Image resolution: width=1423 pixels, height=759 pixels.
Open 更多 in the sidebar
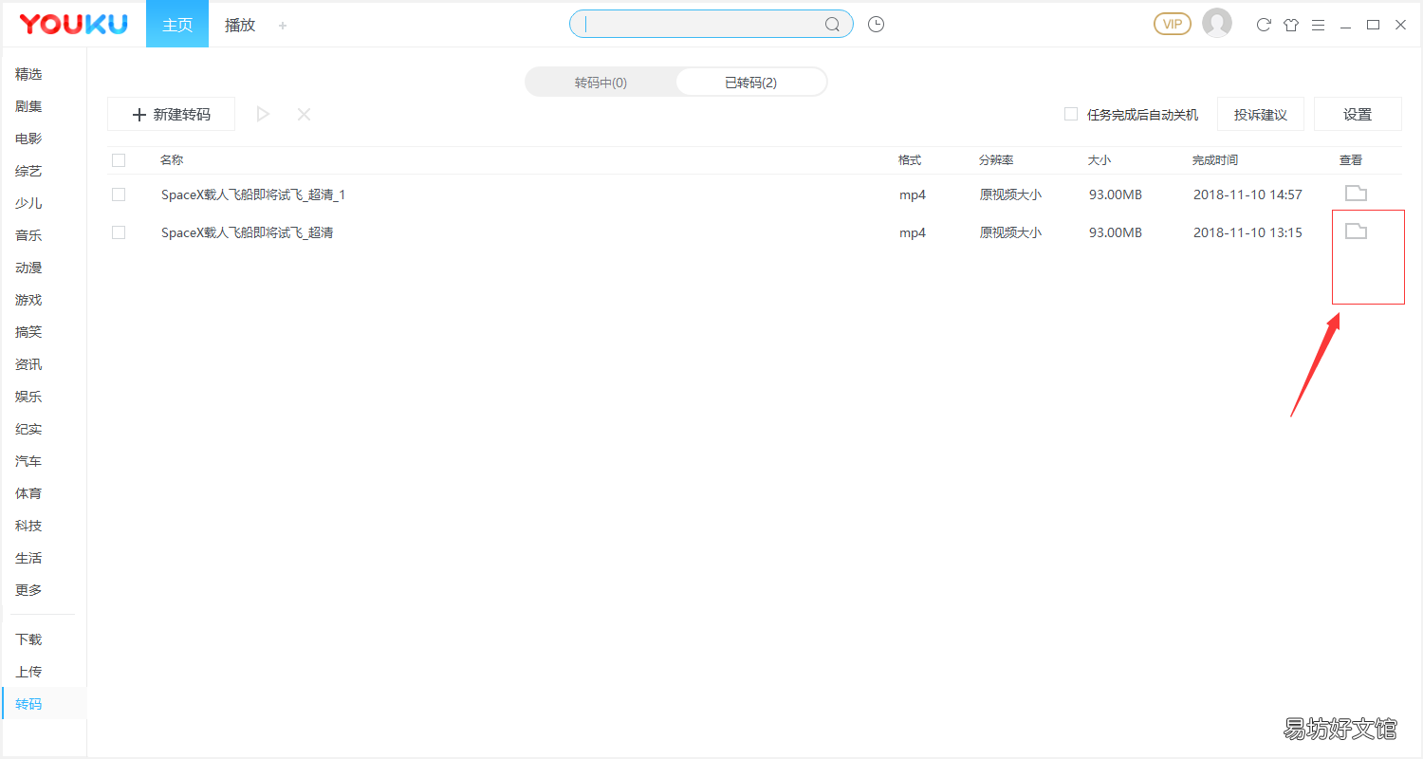coord(28,590)
